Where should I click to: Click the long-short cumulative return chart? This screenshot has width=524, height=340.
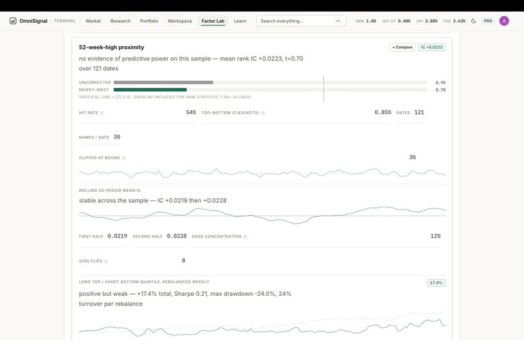point(263,324)
